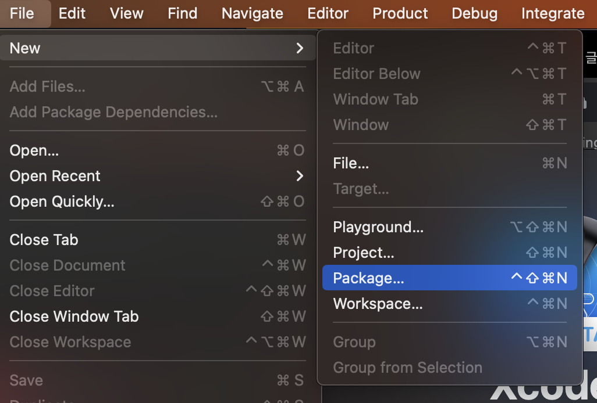597x403 pixels.
Task: Open the Find menu
Action: [x=183, y=13]
